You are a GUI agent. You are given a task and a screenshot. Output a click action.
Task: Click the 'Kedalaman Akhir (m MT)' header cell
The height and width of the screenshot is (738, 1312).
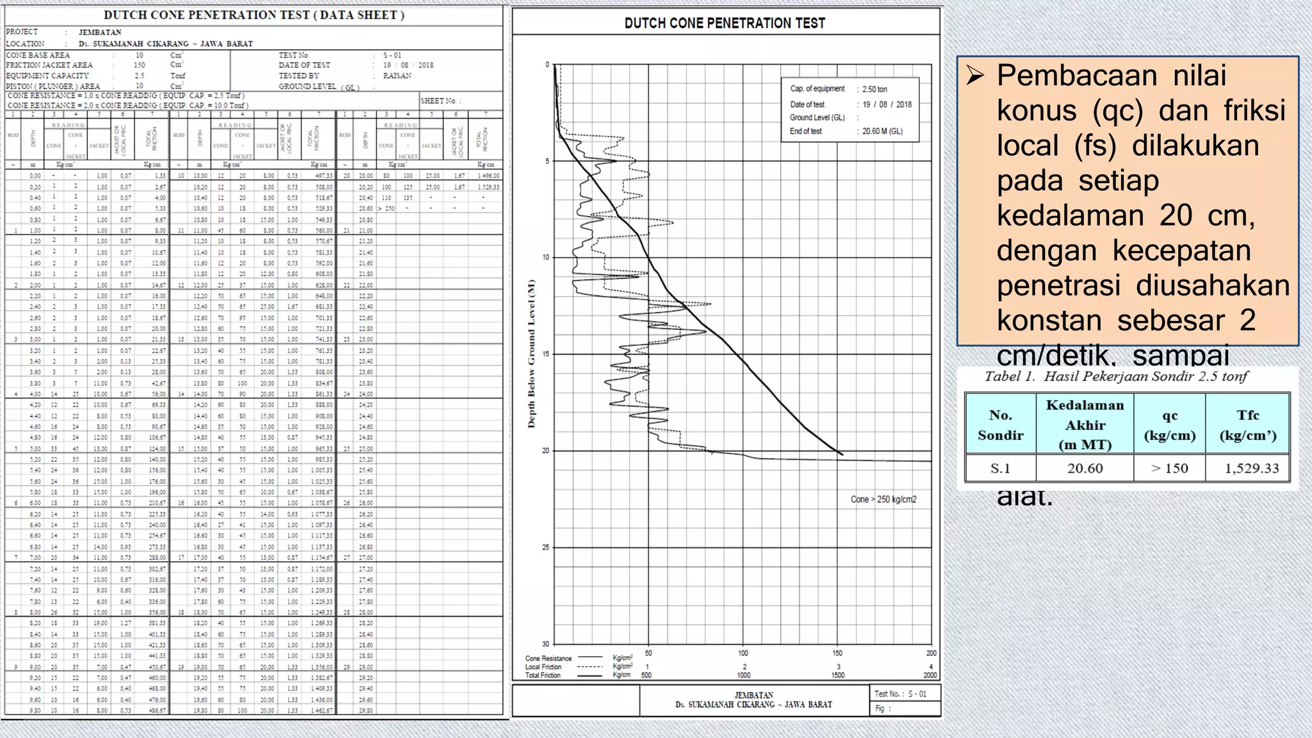[x=1085, y=425]
